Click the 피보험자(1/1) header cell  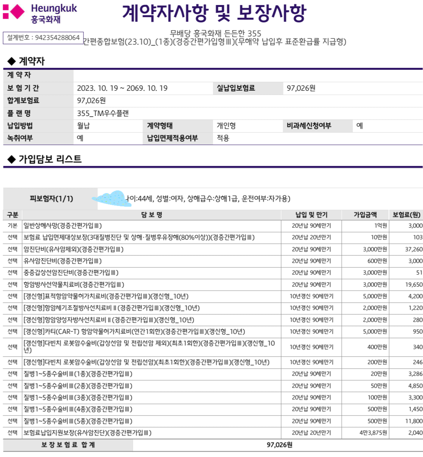click(51, 199)
